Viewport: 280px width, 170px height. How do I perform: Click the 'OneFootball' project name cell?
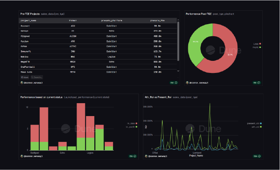pos(28,67)
